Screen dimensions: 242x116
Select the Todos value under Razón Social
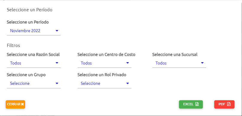[x=16, y=63]
